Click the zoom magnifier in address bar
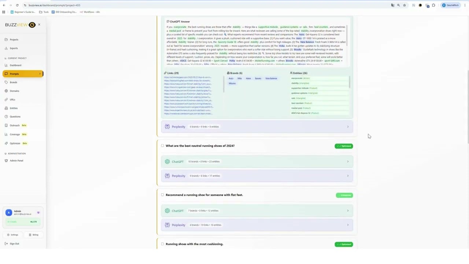The image size is (469, 264). pos(398,5)
